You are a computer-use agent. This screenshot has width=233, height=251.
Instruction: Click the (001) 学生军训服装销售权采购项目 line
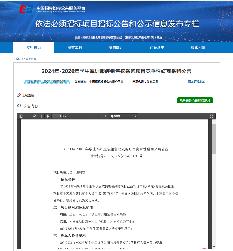(x=96, y=229)
